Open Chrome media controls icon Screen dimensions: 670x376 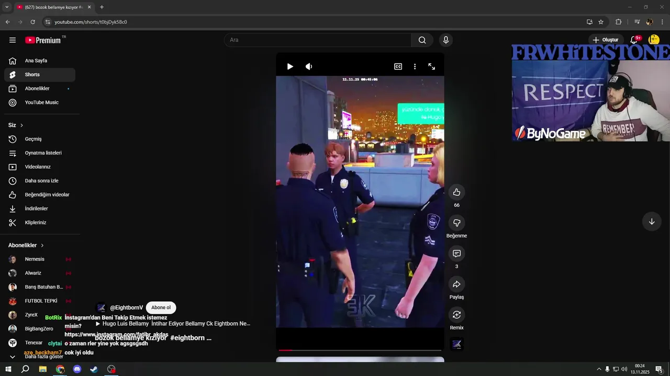tap(637, 22)
